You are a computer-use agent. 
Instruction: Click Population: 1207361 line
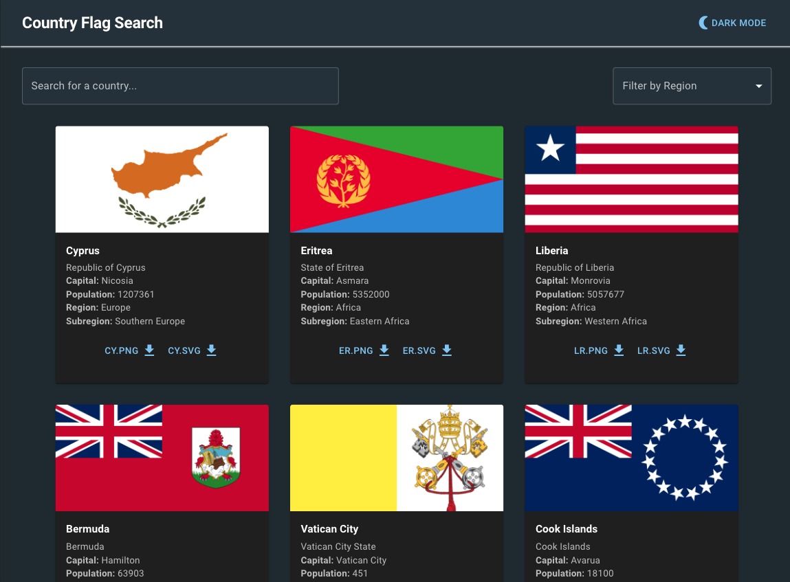[110, 295]
